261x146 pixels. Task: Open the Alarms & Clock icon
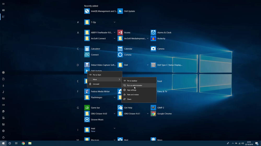point(153,32)
